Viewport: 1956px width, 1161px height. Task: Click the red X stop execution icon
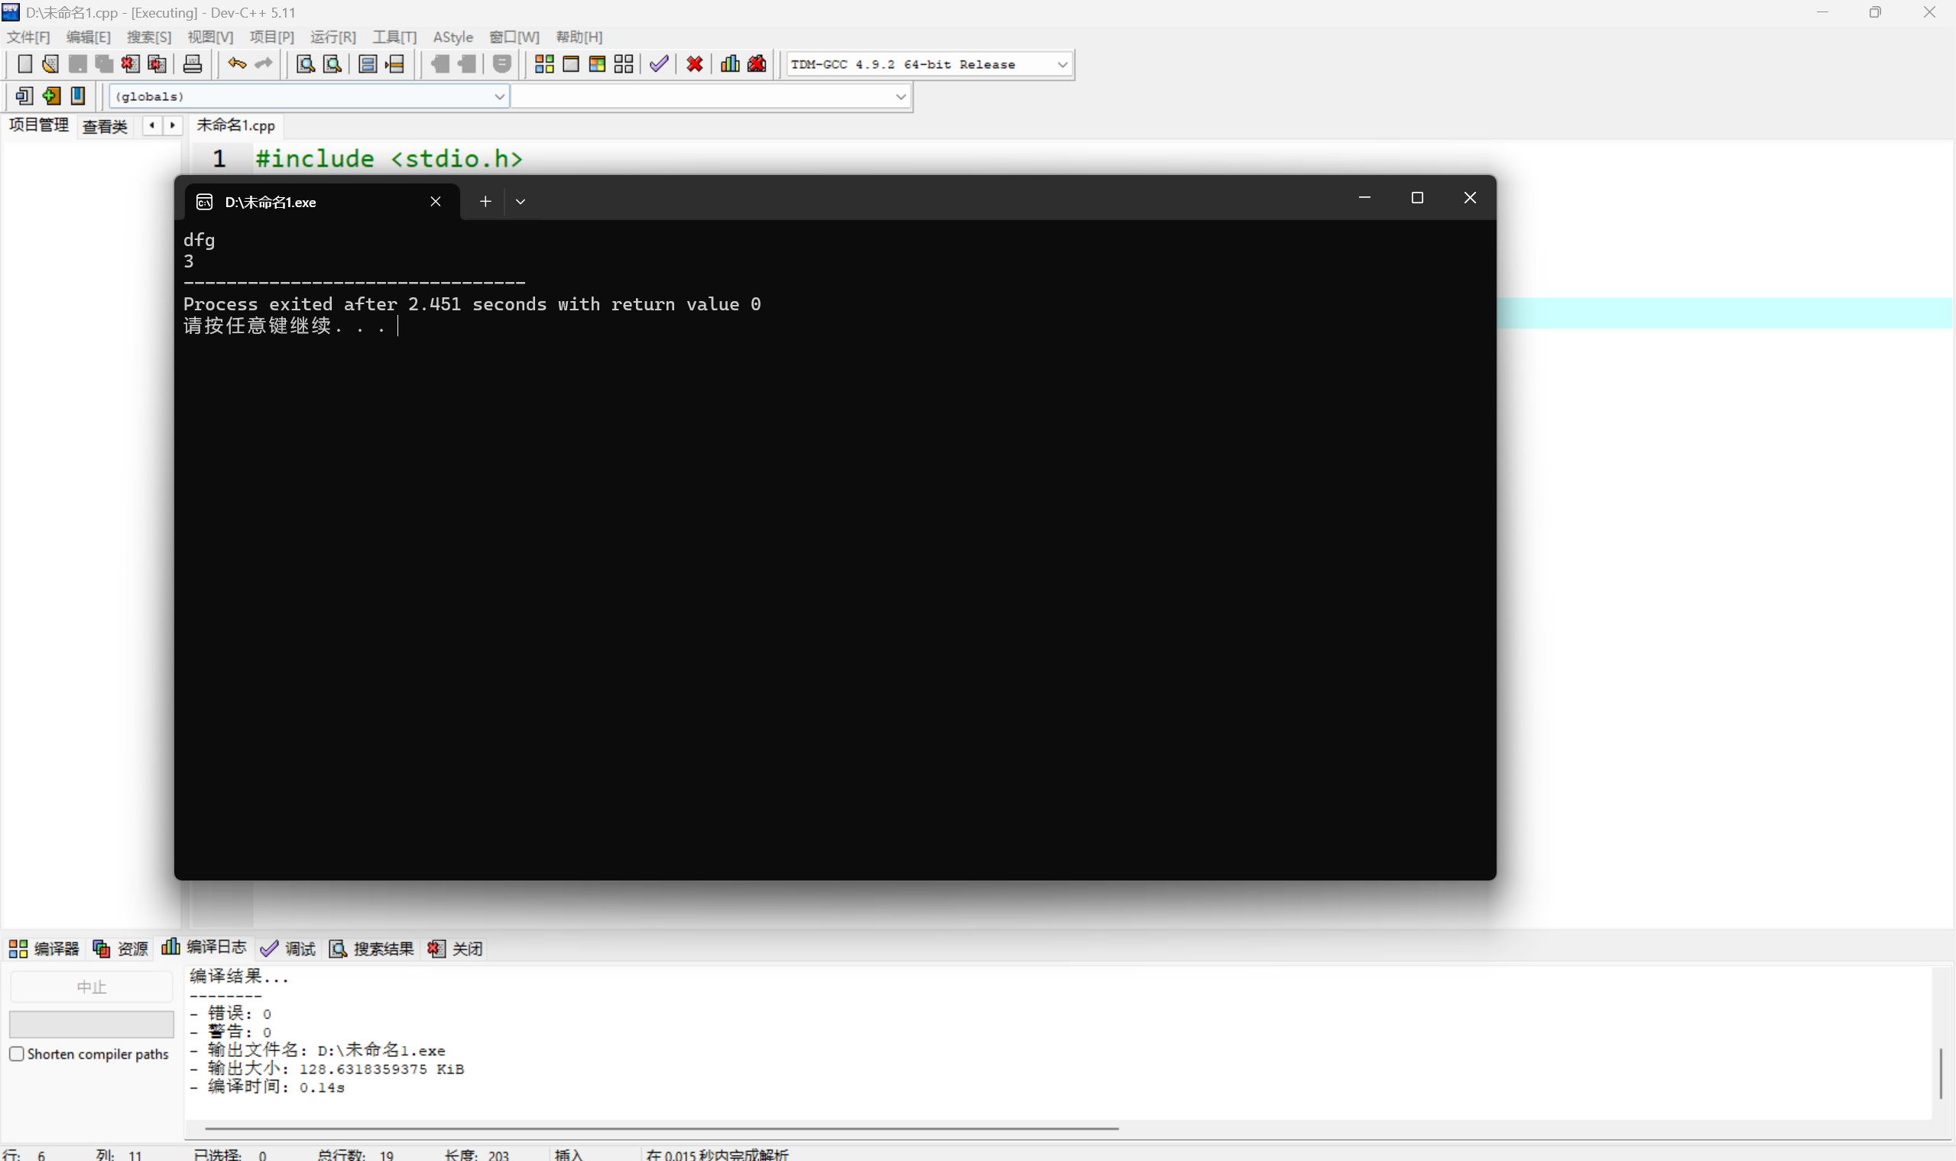click(694, 64)
